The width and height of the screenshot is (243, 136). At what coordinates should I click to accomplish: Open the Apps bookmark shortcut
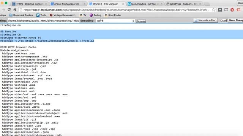coord(3,15)
